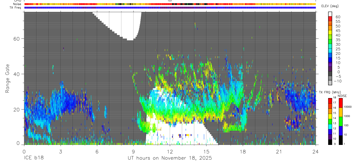Pick the lightest gray bottom swatch of ELEV bar
The image size is (355, 164).
coord(330,83)
